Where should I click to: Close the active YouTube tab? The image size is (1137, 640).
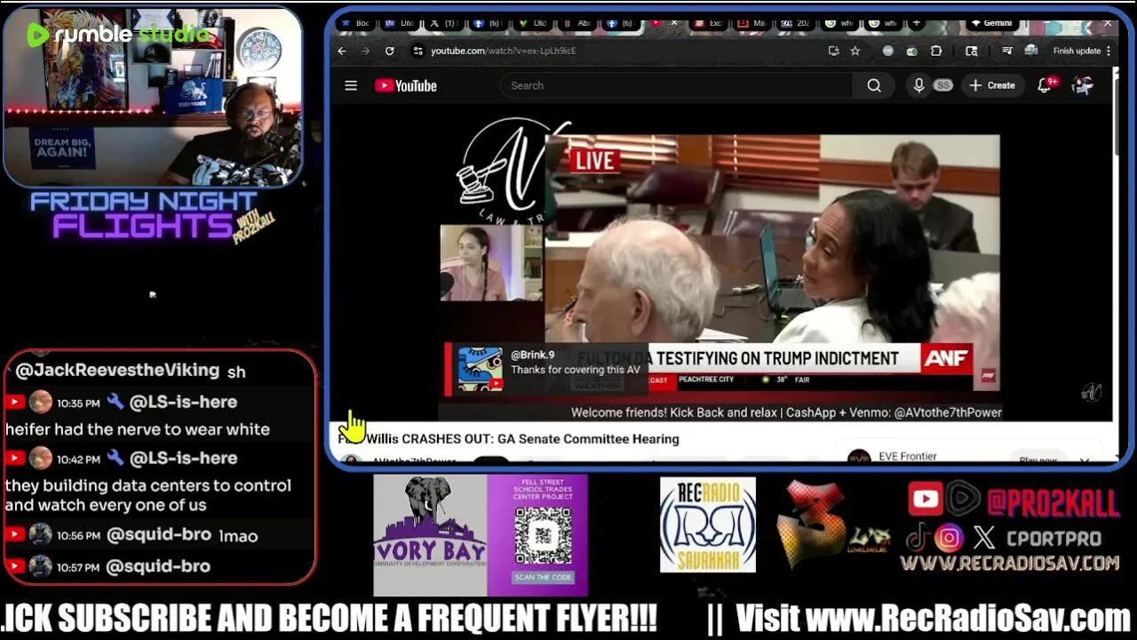(675, 23)
